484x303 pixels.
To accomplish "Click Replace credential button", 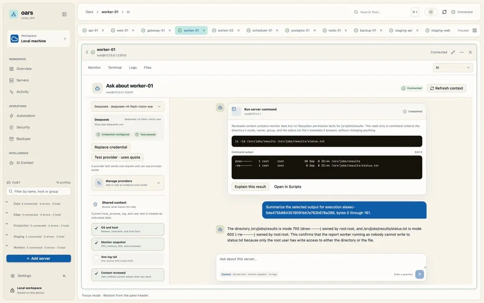I will [111, 147].
